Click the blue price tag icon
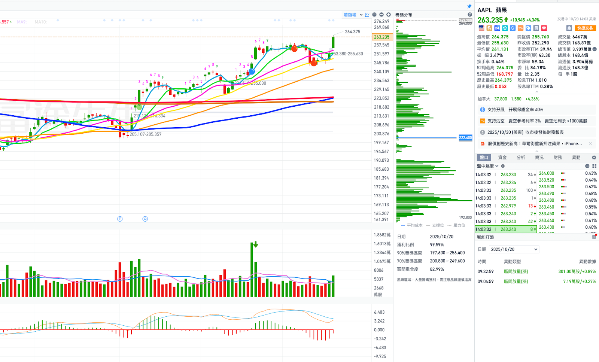Viewport: 599px width, 362px height. 528,28
